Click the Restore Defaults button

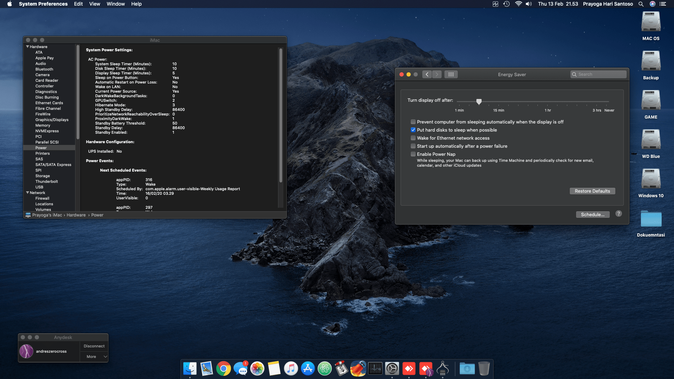pyautogui.click(x=592, y=191)
